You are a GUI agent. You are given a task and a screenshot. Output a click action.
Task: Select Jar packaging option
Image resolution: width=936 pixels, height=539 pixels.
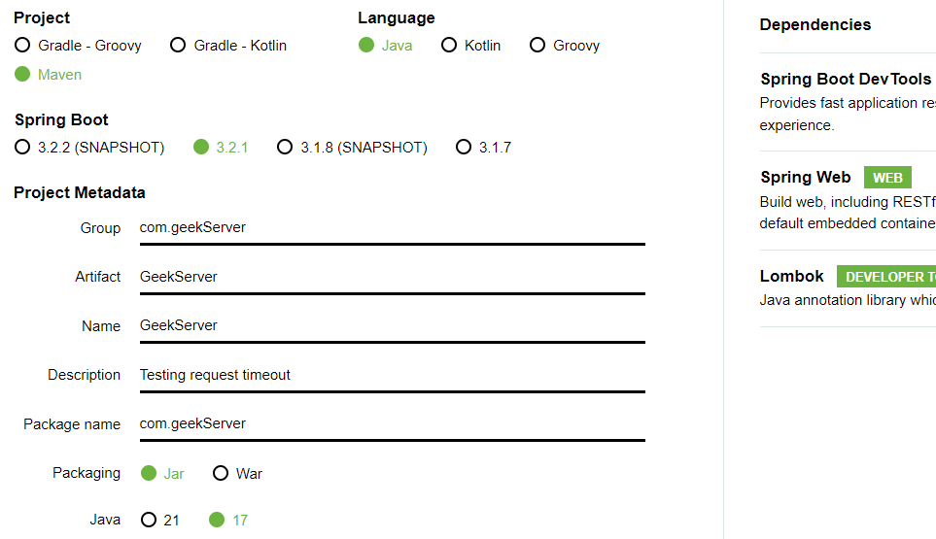click(149, 474)
